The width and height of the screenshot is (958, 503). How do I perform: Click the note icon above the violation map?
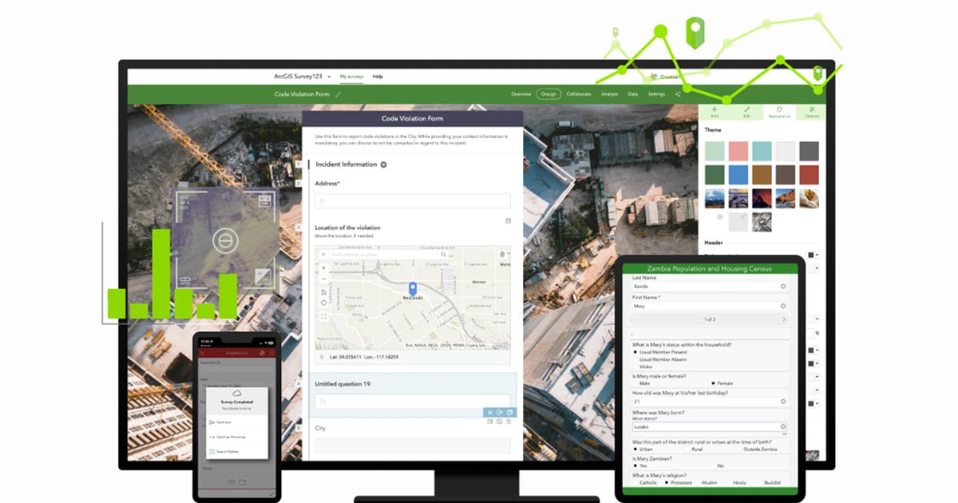point(508,221)
